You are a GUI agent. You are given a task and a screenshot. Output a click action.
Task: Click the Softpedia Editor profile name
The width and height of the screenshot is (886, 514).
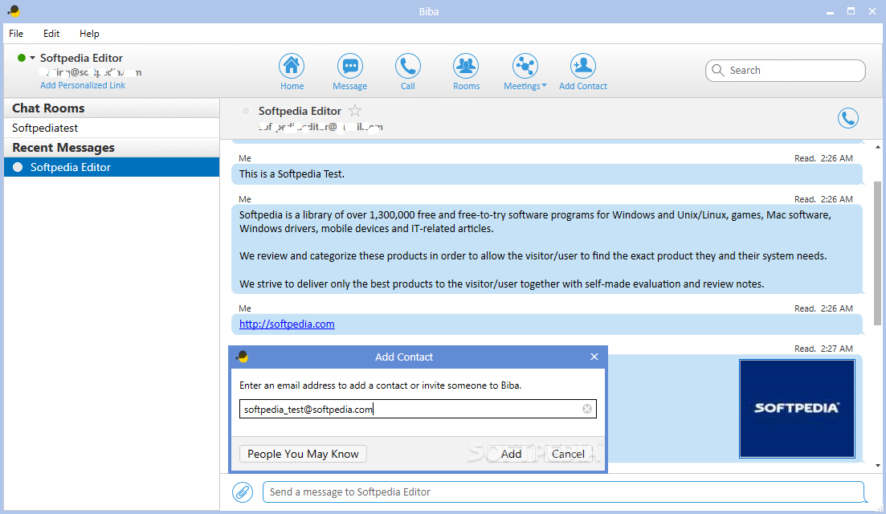(81, 58)
